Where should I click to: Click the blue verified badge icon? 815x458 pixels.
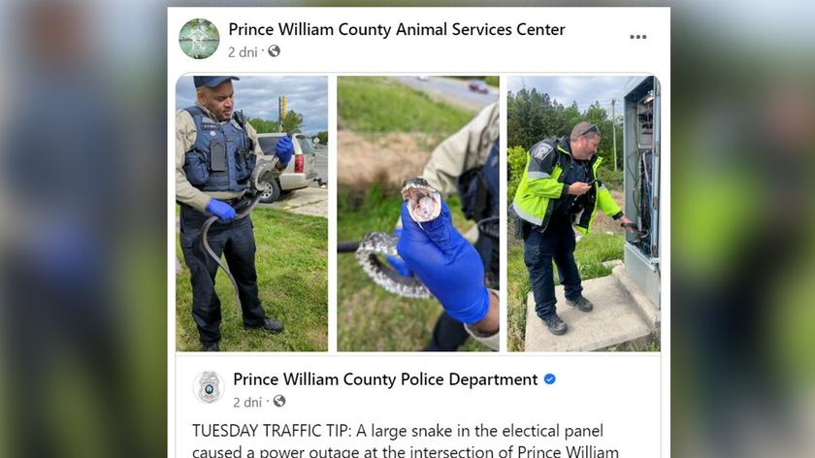549,379
